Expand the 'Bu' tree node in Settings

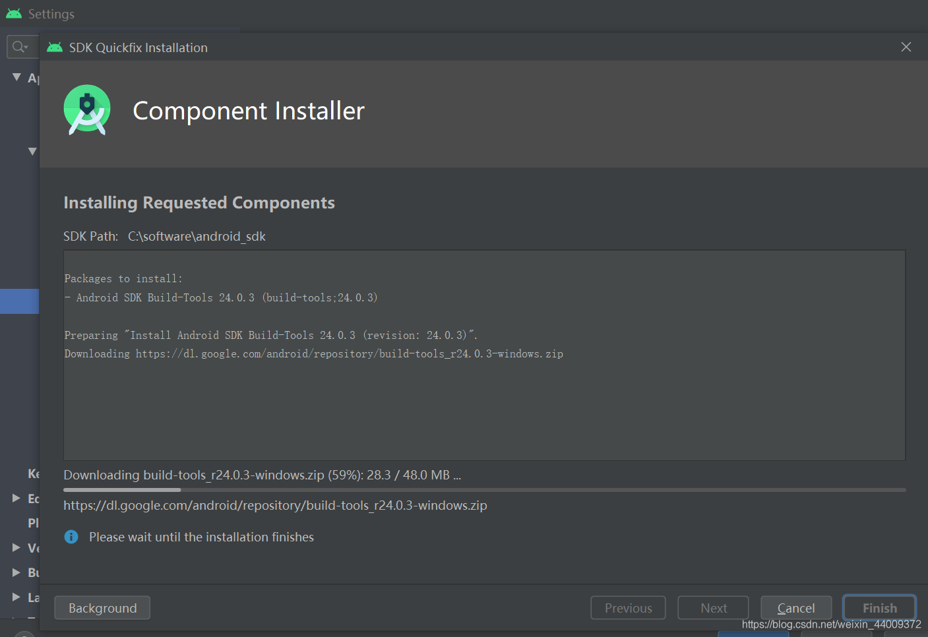pos(16,572)
